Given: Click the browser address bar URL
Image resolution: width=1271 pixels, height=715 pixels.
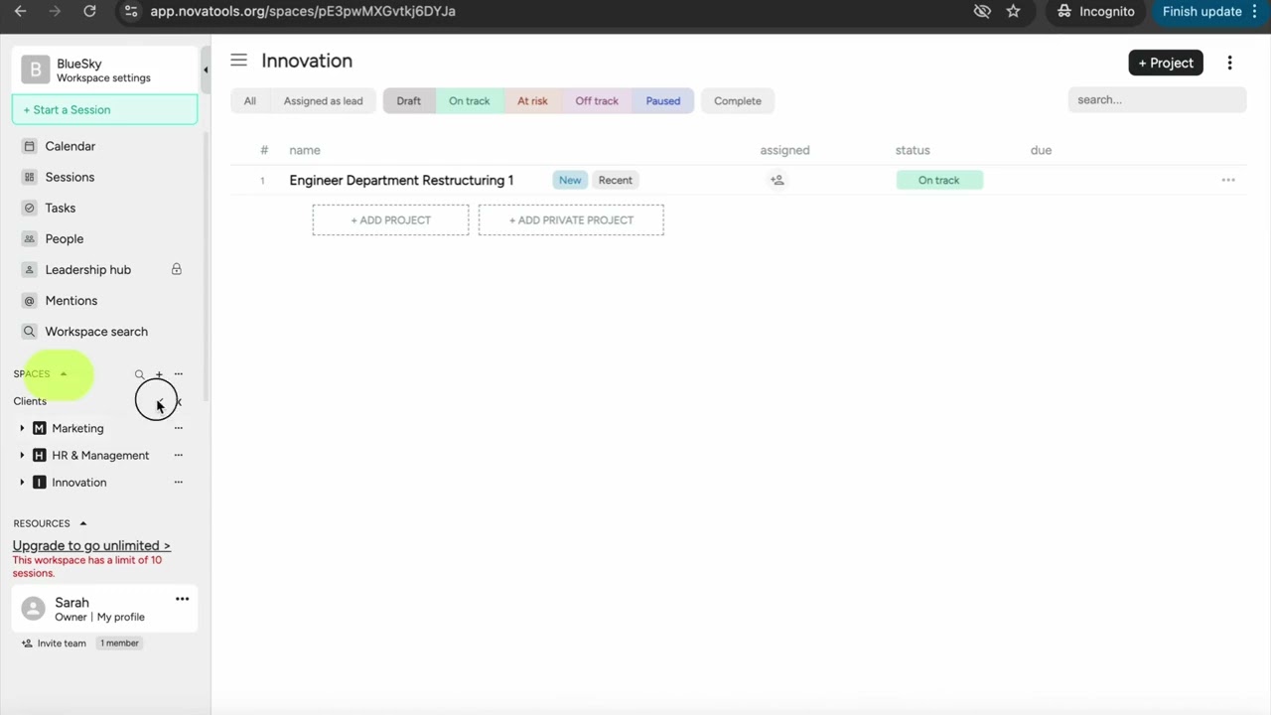Looking at the screenshot, I should (303, 11).
